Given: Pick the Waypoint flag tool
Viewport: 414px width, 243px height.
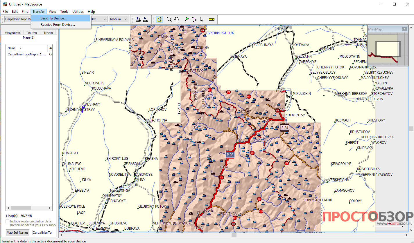Looking at the screenshot, I should [x=187, y=19].
